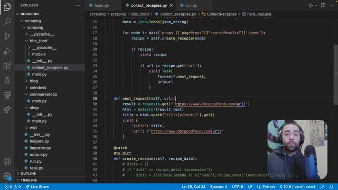Collapse the SCRAPING workspace section

(x=30, y=14)
